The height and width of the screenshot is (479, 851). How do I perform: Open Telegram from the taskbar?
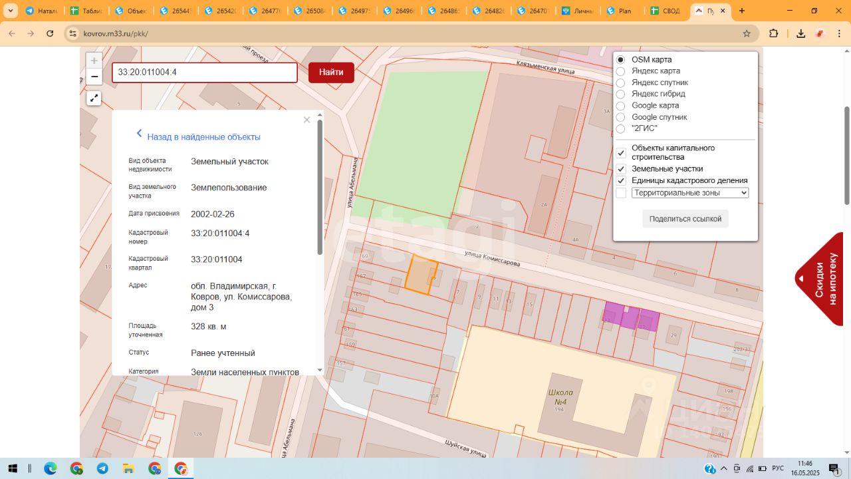102,468
